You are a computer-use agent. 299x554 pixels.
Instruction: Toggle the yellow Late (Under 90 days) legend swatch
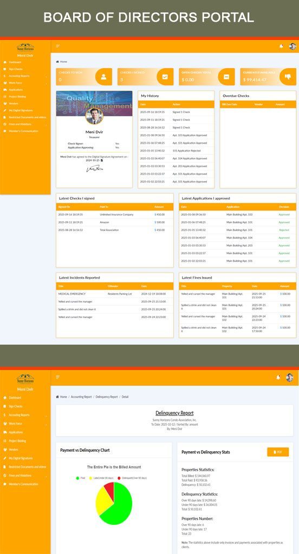[91, 478]
